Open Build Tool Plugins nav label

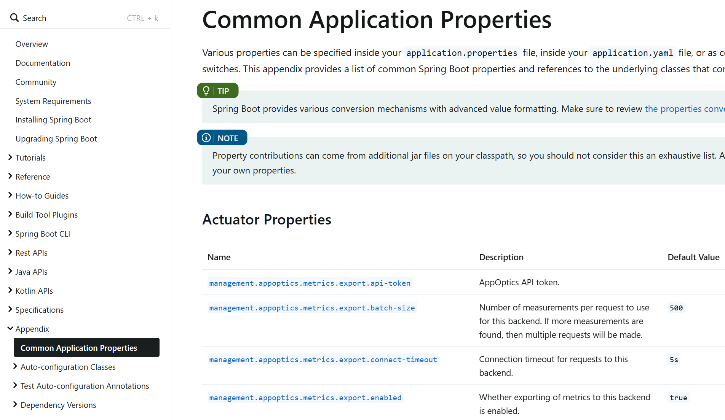46,215
